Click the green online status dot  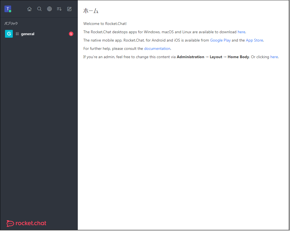[x=10, y=11]
